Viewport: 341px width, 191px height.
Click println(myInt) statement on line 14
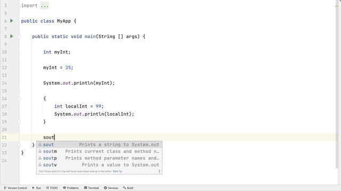pyautogui.click(x=79, y=83)
